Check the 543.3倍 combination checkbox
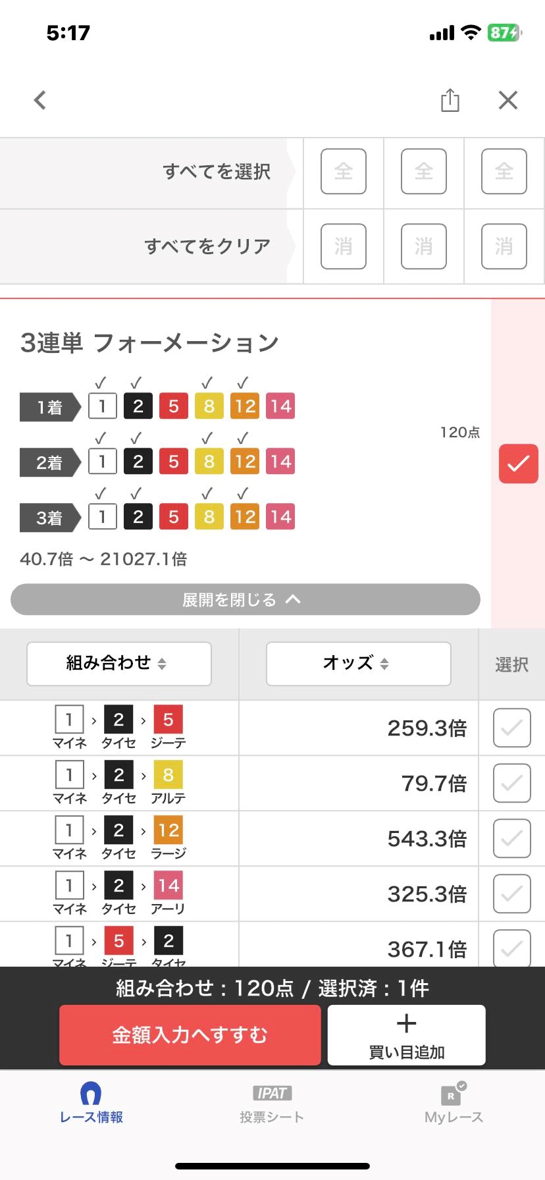Image resolution: width=545 pixels, height=1180 pixels. coord(511,838)
